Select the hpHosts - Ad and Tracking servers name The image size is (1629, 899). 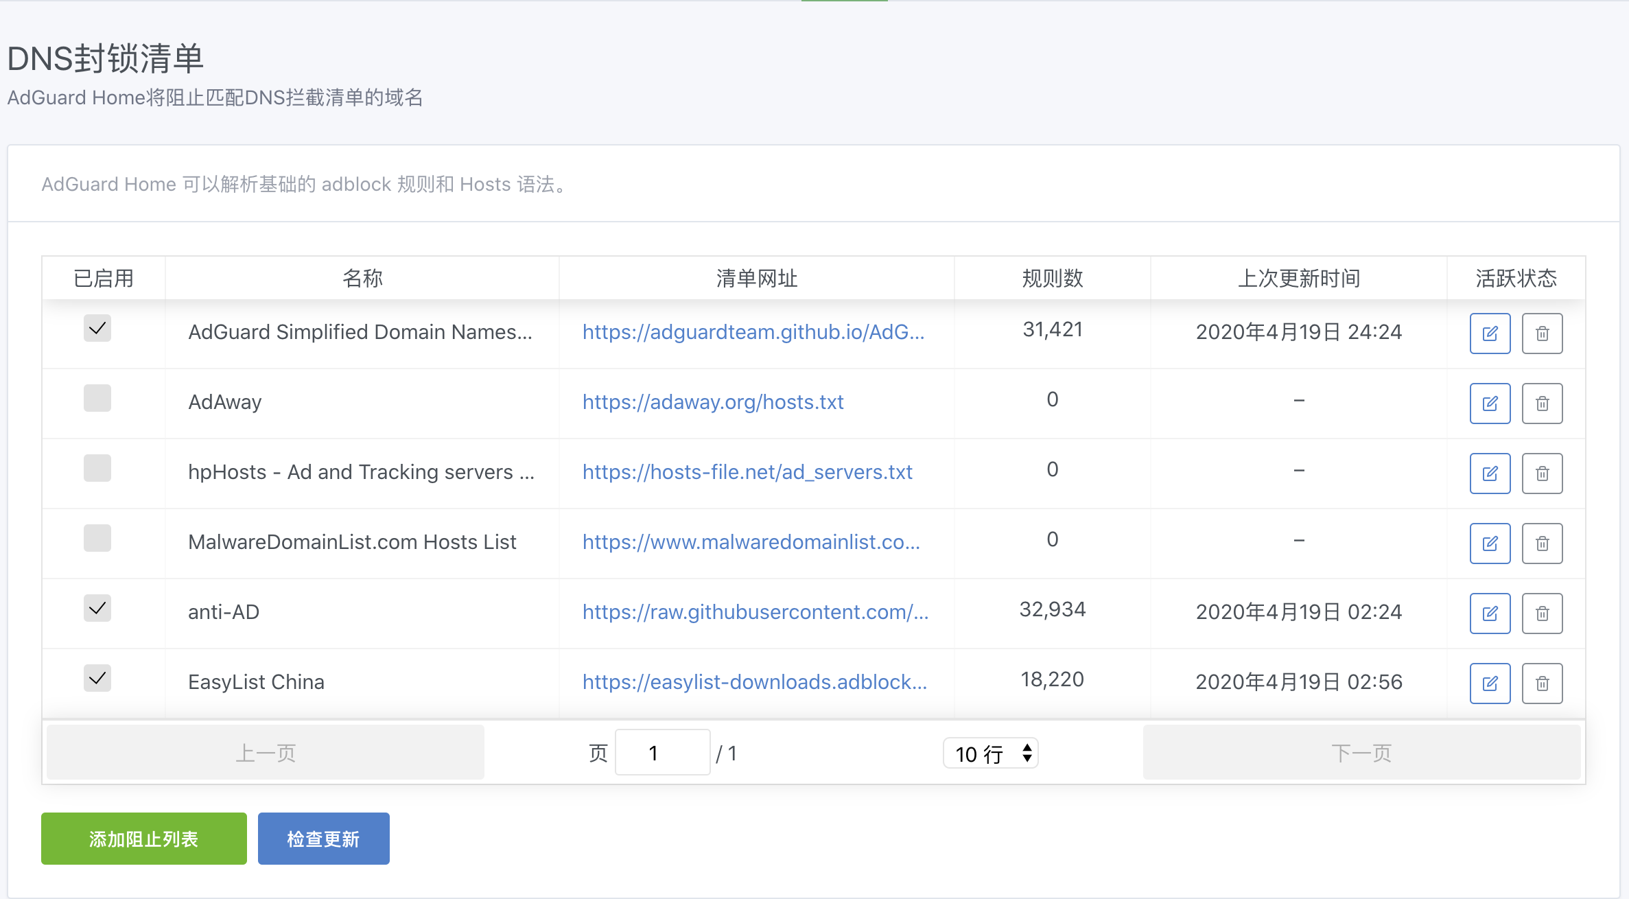362,472
